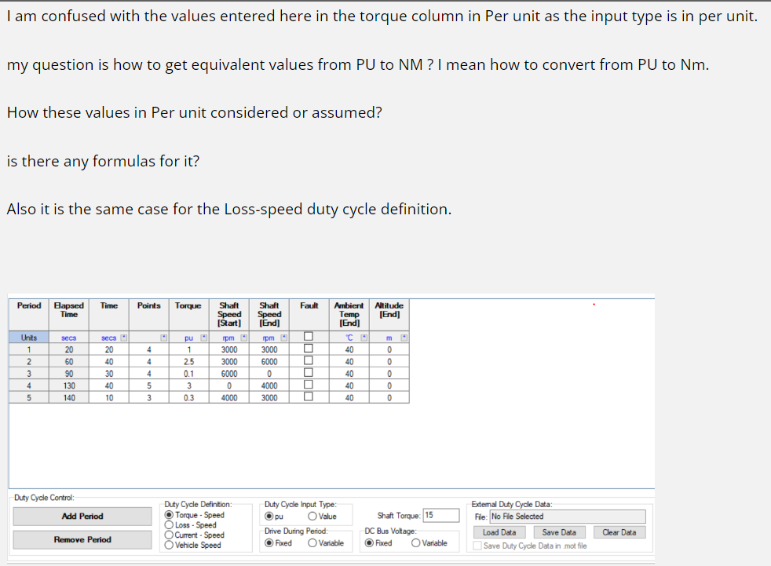Set Drive During Period to Variable
The image size is (771, 566).
(326, 543)
